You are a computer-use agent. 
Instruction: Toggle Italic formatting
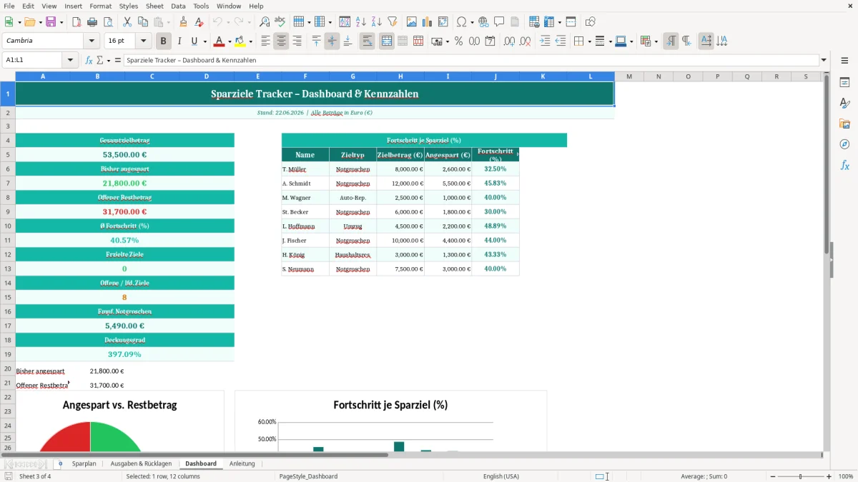point(179,41)
